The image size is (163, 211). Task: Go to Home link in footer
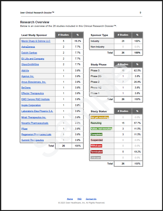point(70,199)
